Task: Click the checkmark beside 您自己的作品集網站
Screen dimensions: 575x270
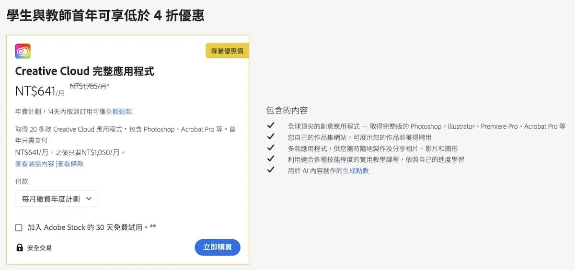Action: (271, 137)
